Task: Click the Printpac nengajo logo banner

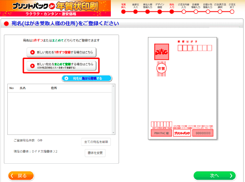Action: click(55, 8)
